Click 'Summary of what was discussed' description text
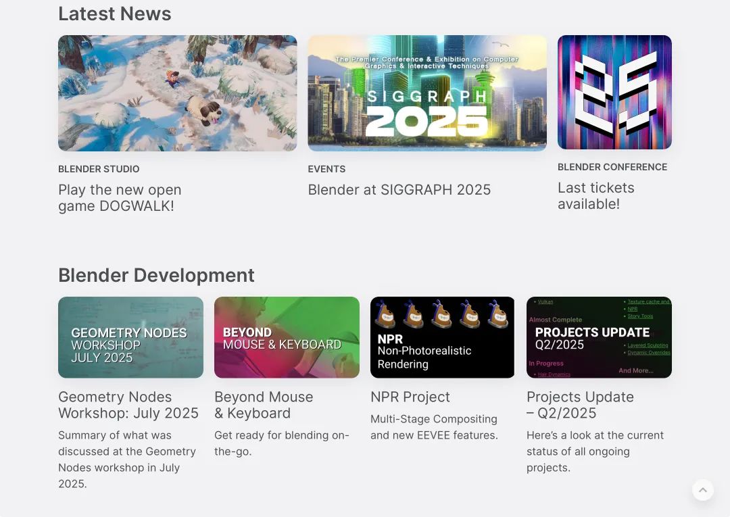 [127, 460]
